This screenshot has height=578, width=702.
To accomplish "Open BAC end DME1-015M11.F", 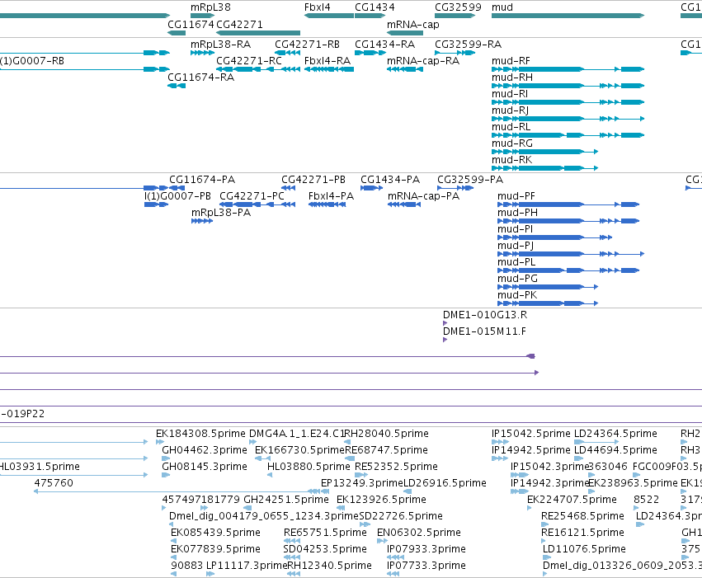I will pos(484,331).
